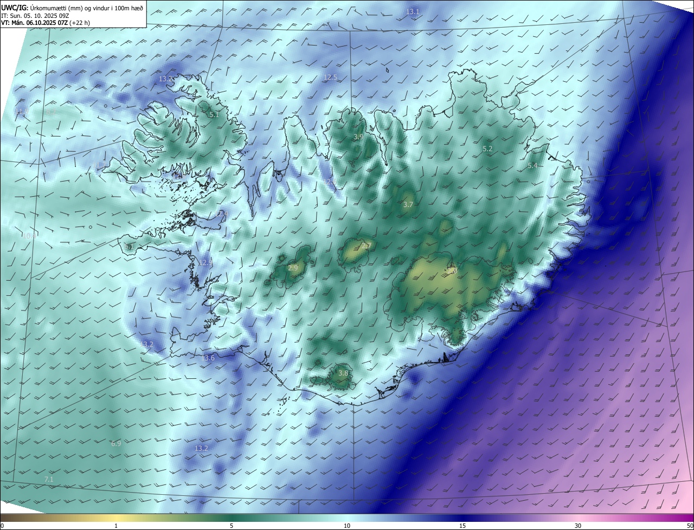This screenshot has width=694, height=530.
Task: Click the 1 tick label on the color scale
Action: (116, 526)
